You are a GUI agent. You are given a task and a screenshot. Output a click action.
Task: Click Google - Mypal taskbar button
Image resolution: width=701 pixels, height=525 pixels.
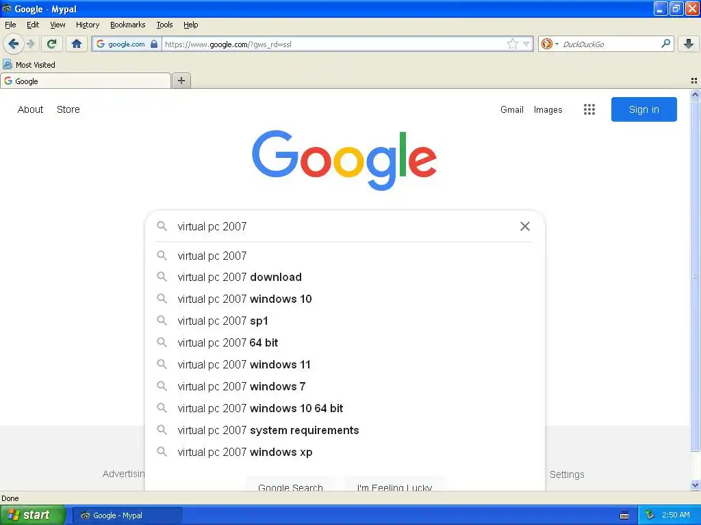point(127,515)
